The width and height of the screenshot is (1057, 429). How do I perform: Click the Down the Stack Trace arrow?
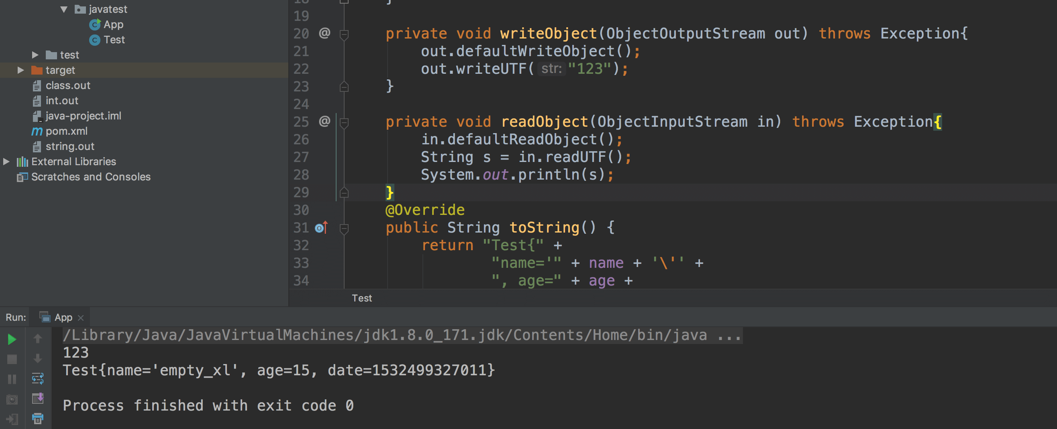coord(37,358)
